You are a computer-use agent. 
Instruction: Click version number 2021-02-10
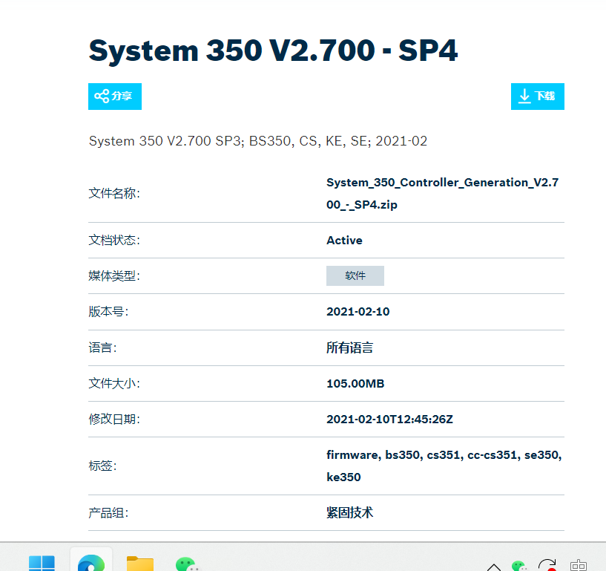tap(358, 311)
